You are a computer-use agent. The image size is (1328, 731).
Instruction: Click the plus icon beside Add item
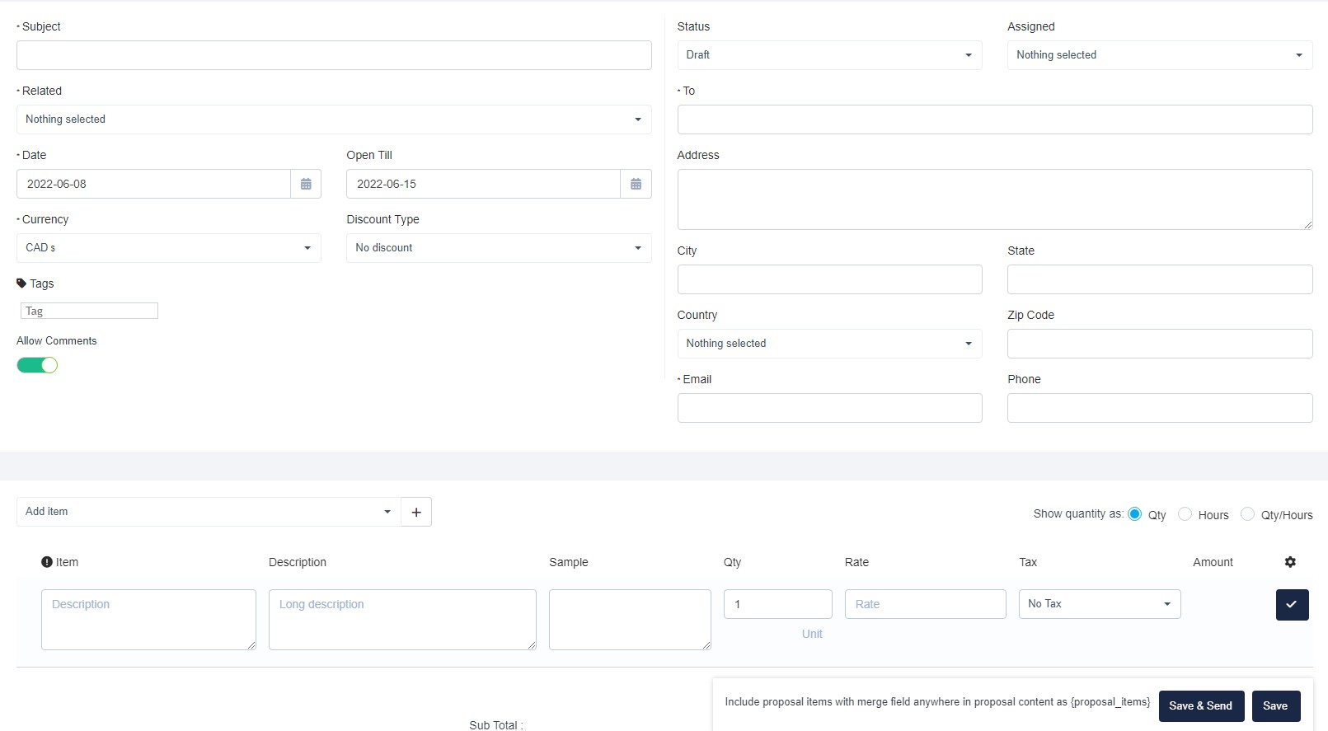click(x=416, y=512)
